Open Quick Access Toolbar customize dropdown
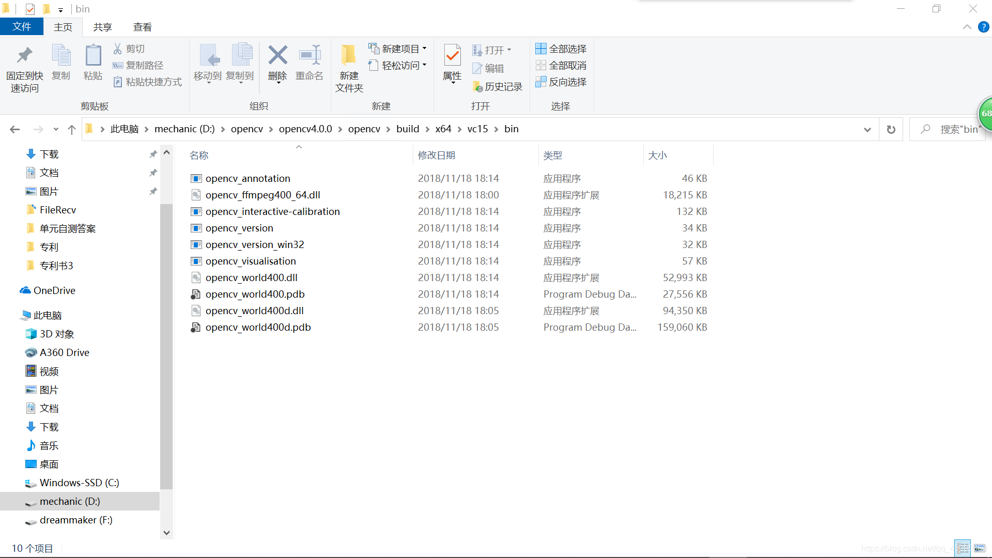The height and width of the screenshot is (558, 992). [60, 10]
